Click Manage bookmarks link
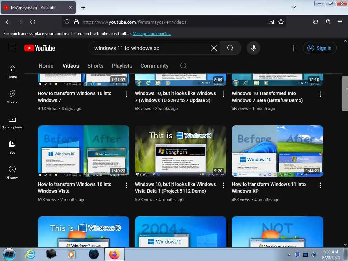 [x=152, y=34]
